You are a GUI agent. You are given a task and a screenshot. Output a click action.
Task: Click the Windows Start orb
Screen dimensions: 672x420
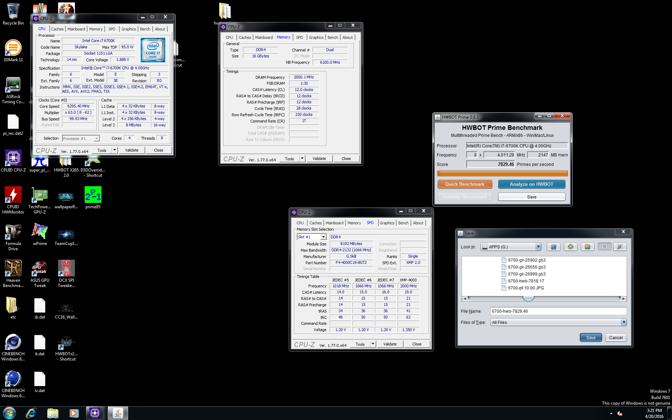click(x=9, y=413)
